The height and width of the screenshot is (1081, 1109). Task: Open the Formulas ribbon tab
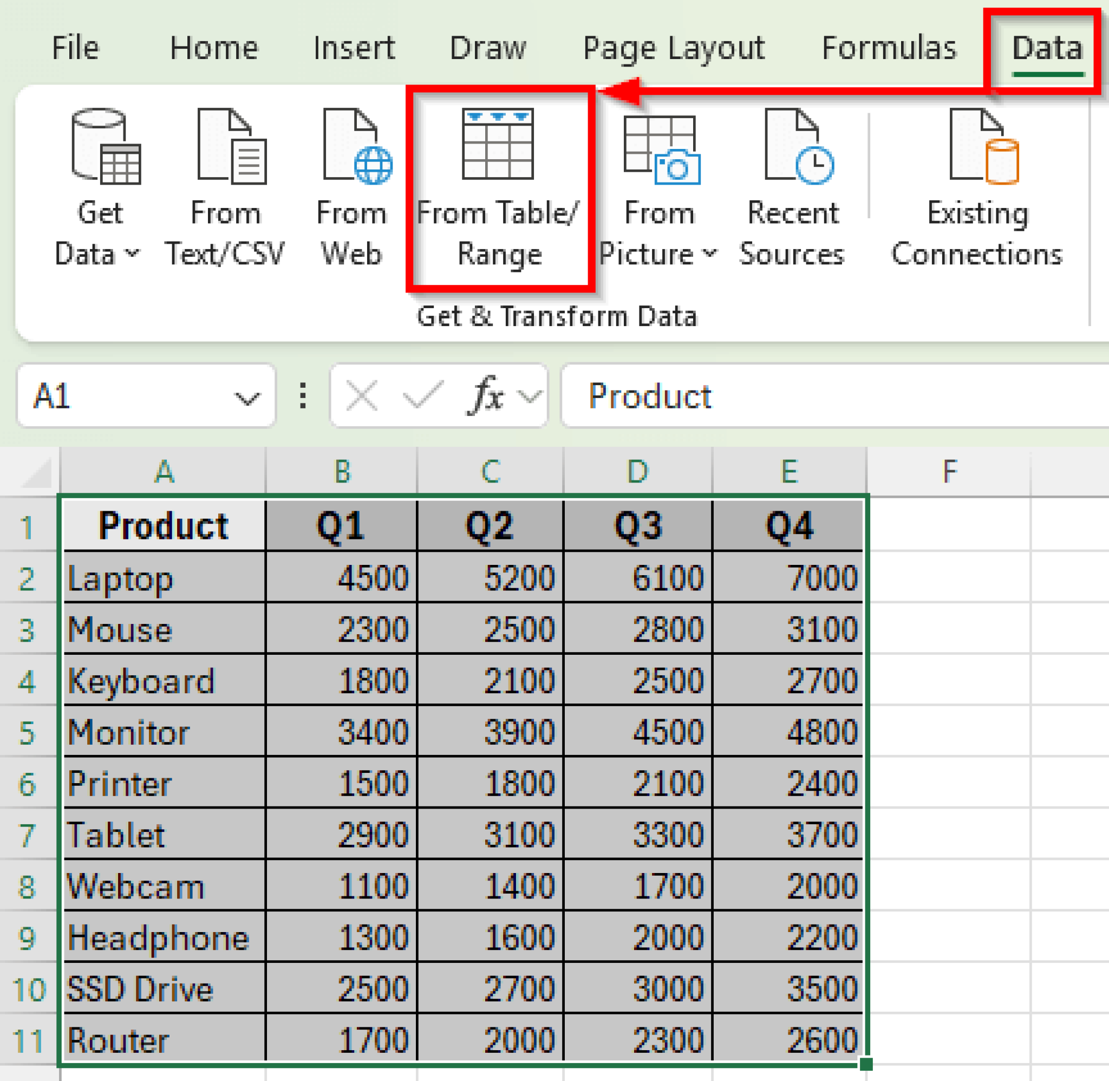[888, 48]
